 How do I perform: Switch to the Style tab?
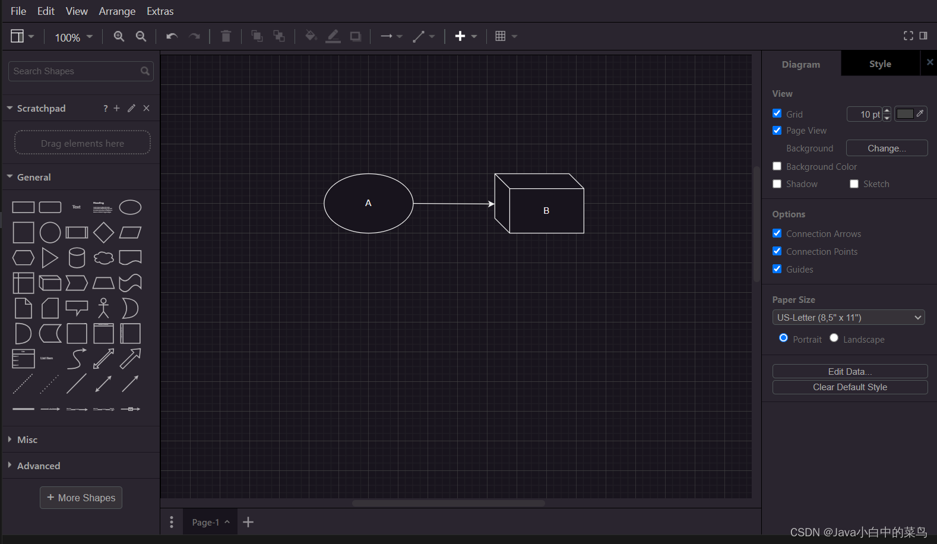880,64
